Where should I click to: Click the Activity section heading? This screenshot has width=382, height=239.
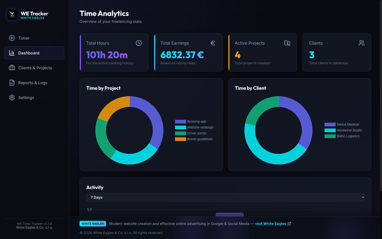pyautogui.click(x=95, y=187)
